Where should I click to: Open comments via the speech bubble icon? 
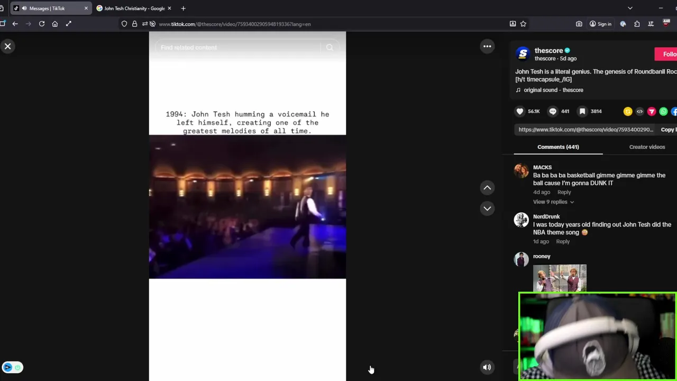coord(553,111)
